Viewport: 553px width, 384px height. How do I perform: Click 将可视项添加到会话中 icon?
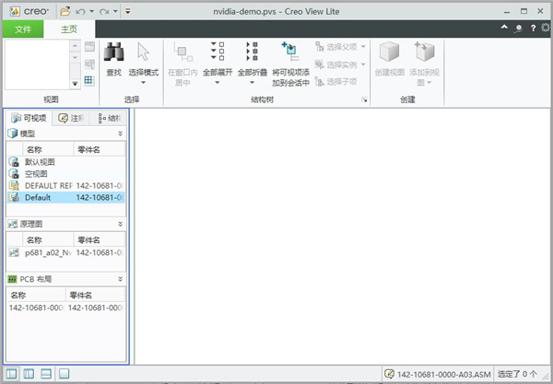[290, 53]
